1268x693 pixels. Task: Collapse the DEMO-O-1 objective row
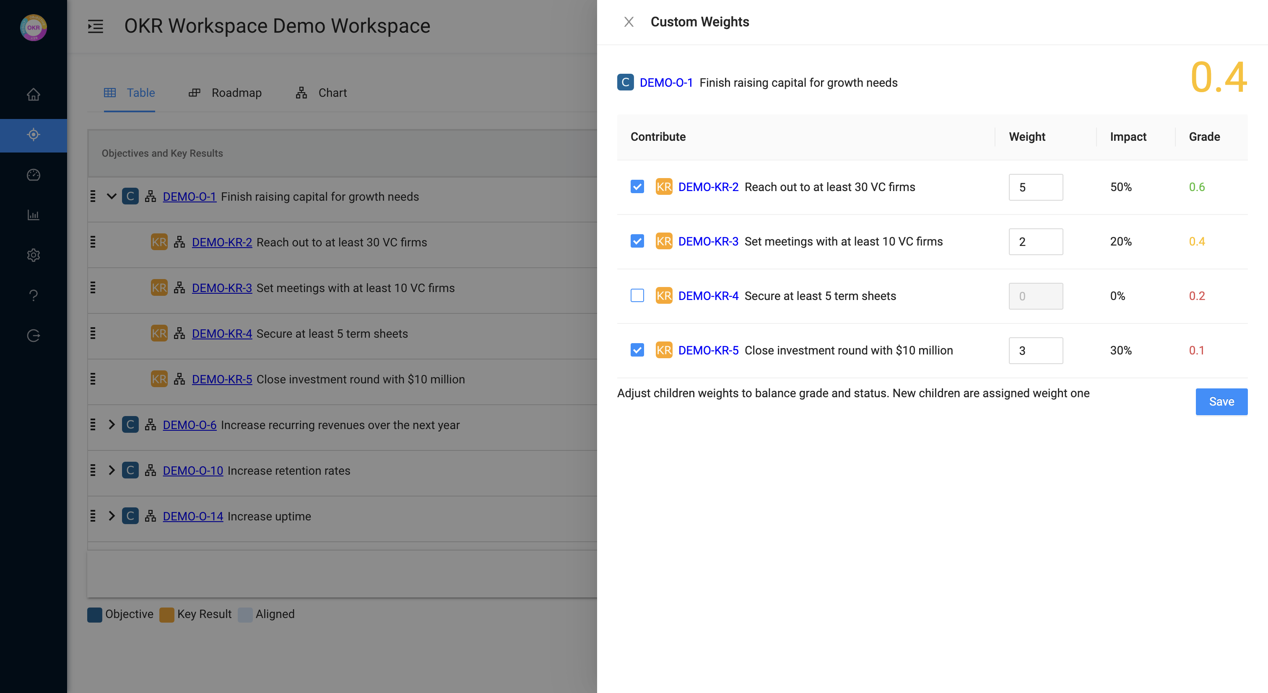point(112,196)
